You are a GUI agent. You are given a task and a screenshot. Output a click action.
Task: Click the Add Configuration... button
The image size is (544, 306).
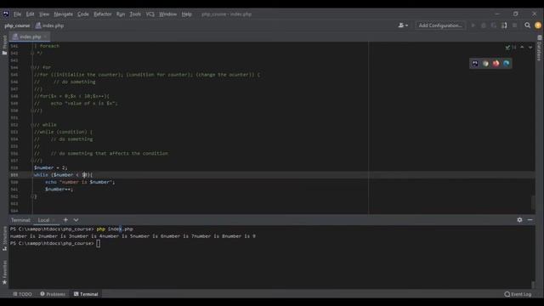[x=440, y=25]
